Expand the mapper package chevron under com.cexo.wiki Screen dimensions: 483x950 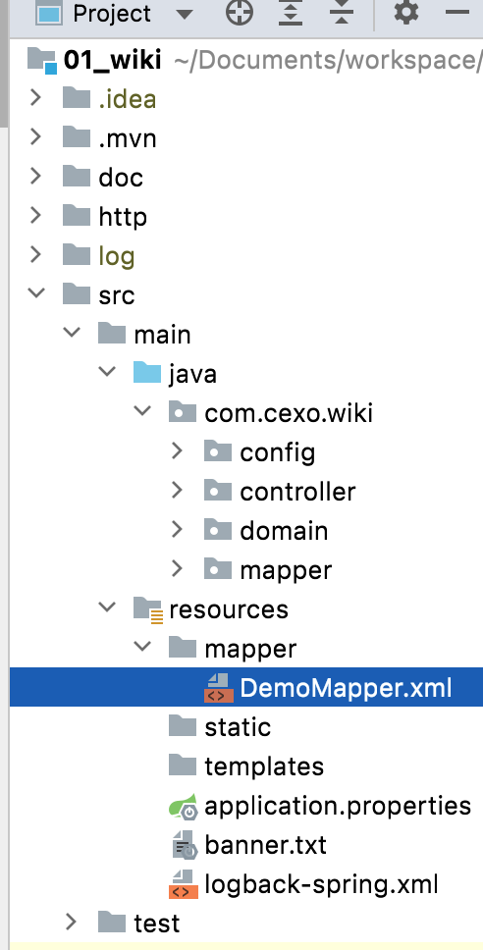point(177,569)
